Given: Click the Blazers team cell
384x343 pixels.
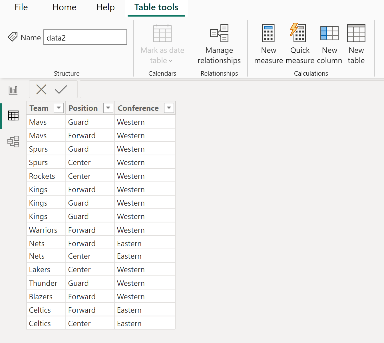Looking at the screenshot, I should [46, 296].
